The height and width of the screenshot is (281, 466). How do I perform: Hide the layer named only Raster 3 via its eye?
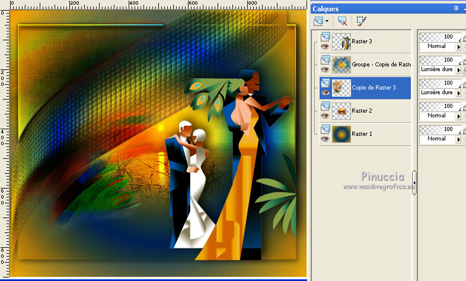(325, 46)
